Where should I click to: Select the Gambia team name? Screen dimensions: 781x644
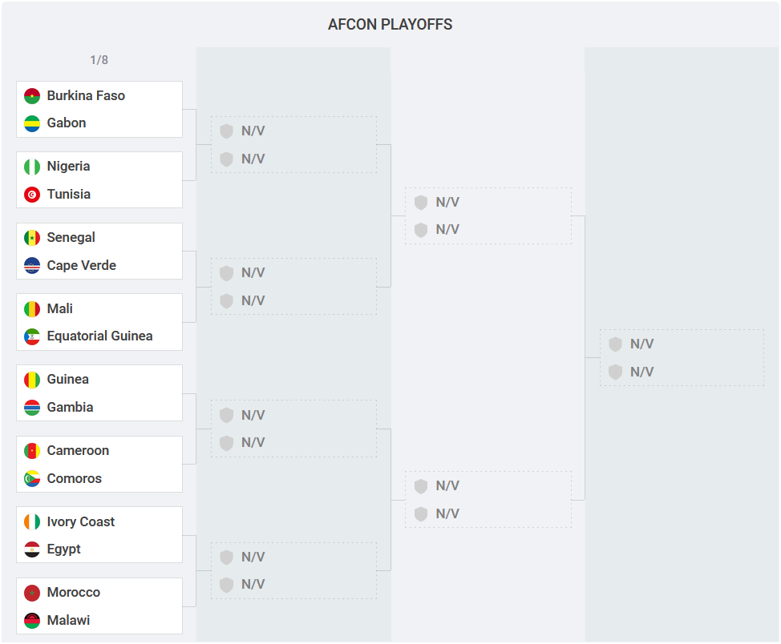pos(70,408)
